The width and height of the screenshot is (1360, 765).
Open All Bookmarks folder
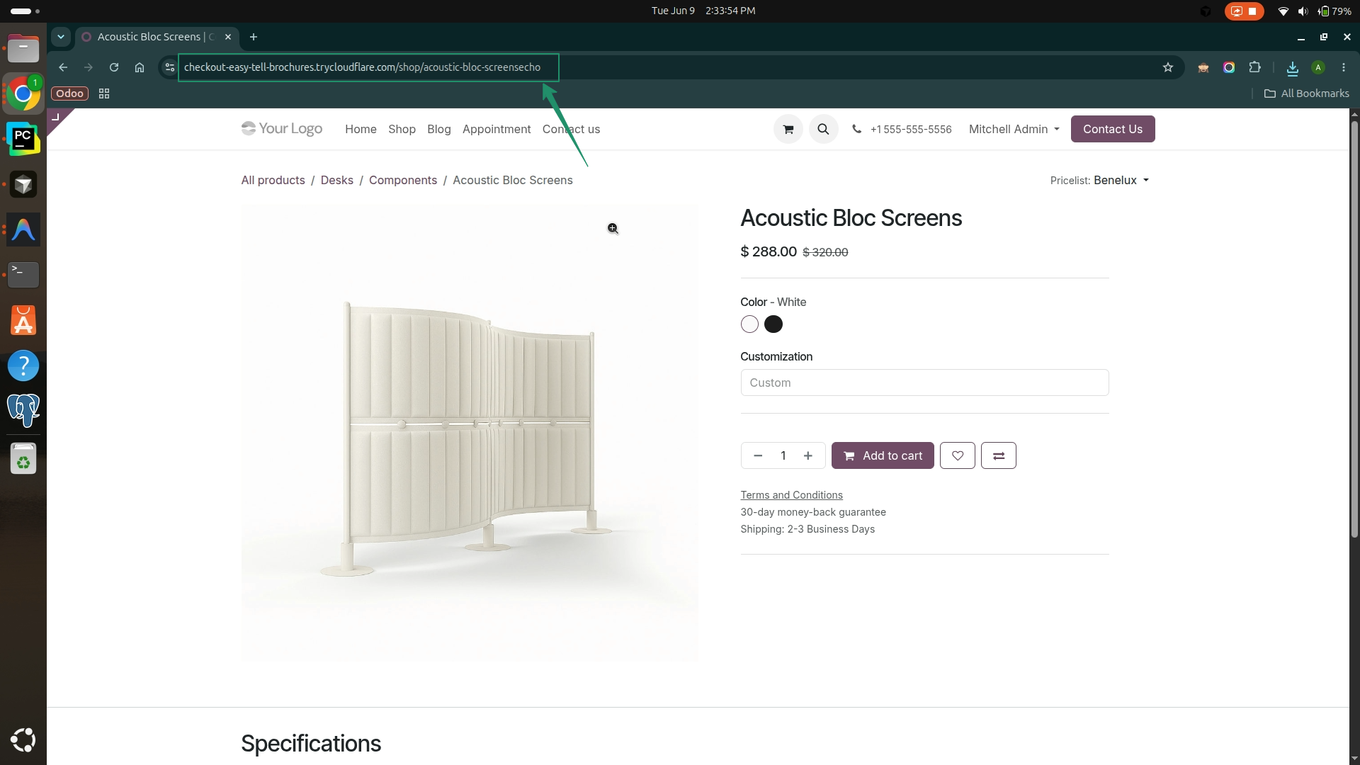[x=1307, y=93]
